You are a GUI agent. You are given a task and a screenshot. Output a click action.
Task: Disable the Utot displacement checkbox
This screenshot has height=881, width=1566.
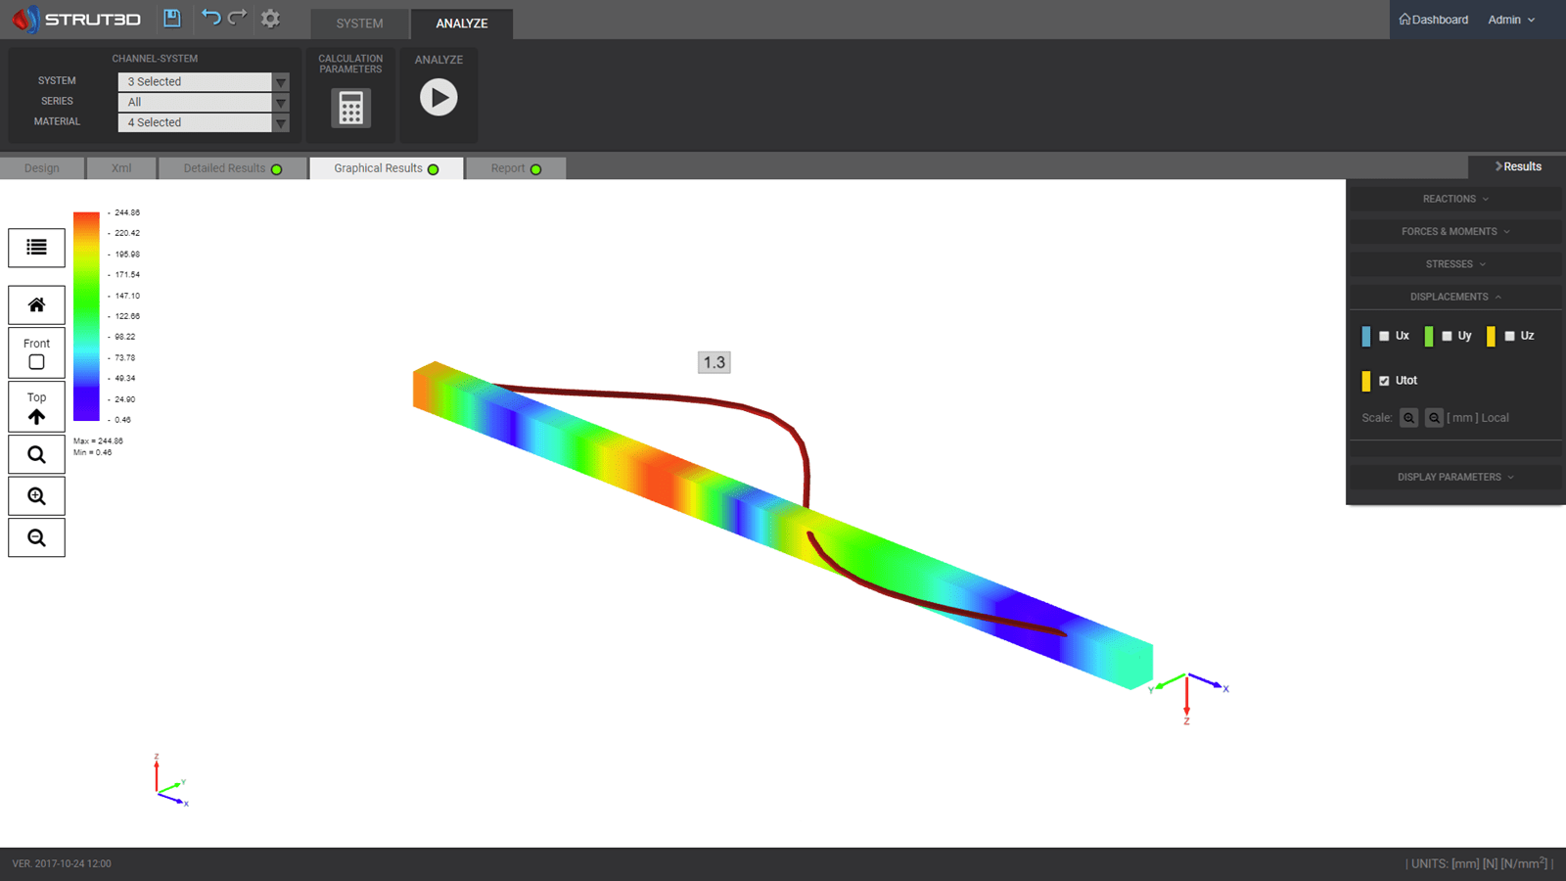click(x=1383, y=381)
